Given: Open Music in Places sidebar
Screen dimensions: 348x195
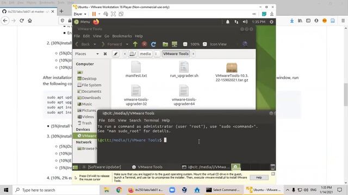Looking at the screenshot, I should pyautogui.click(x=85, y=104).
